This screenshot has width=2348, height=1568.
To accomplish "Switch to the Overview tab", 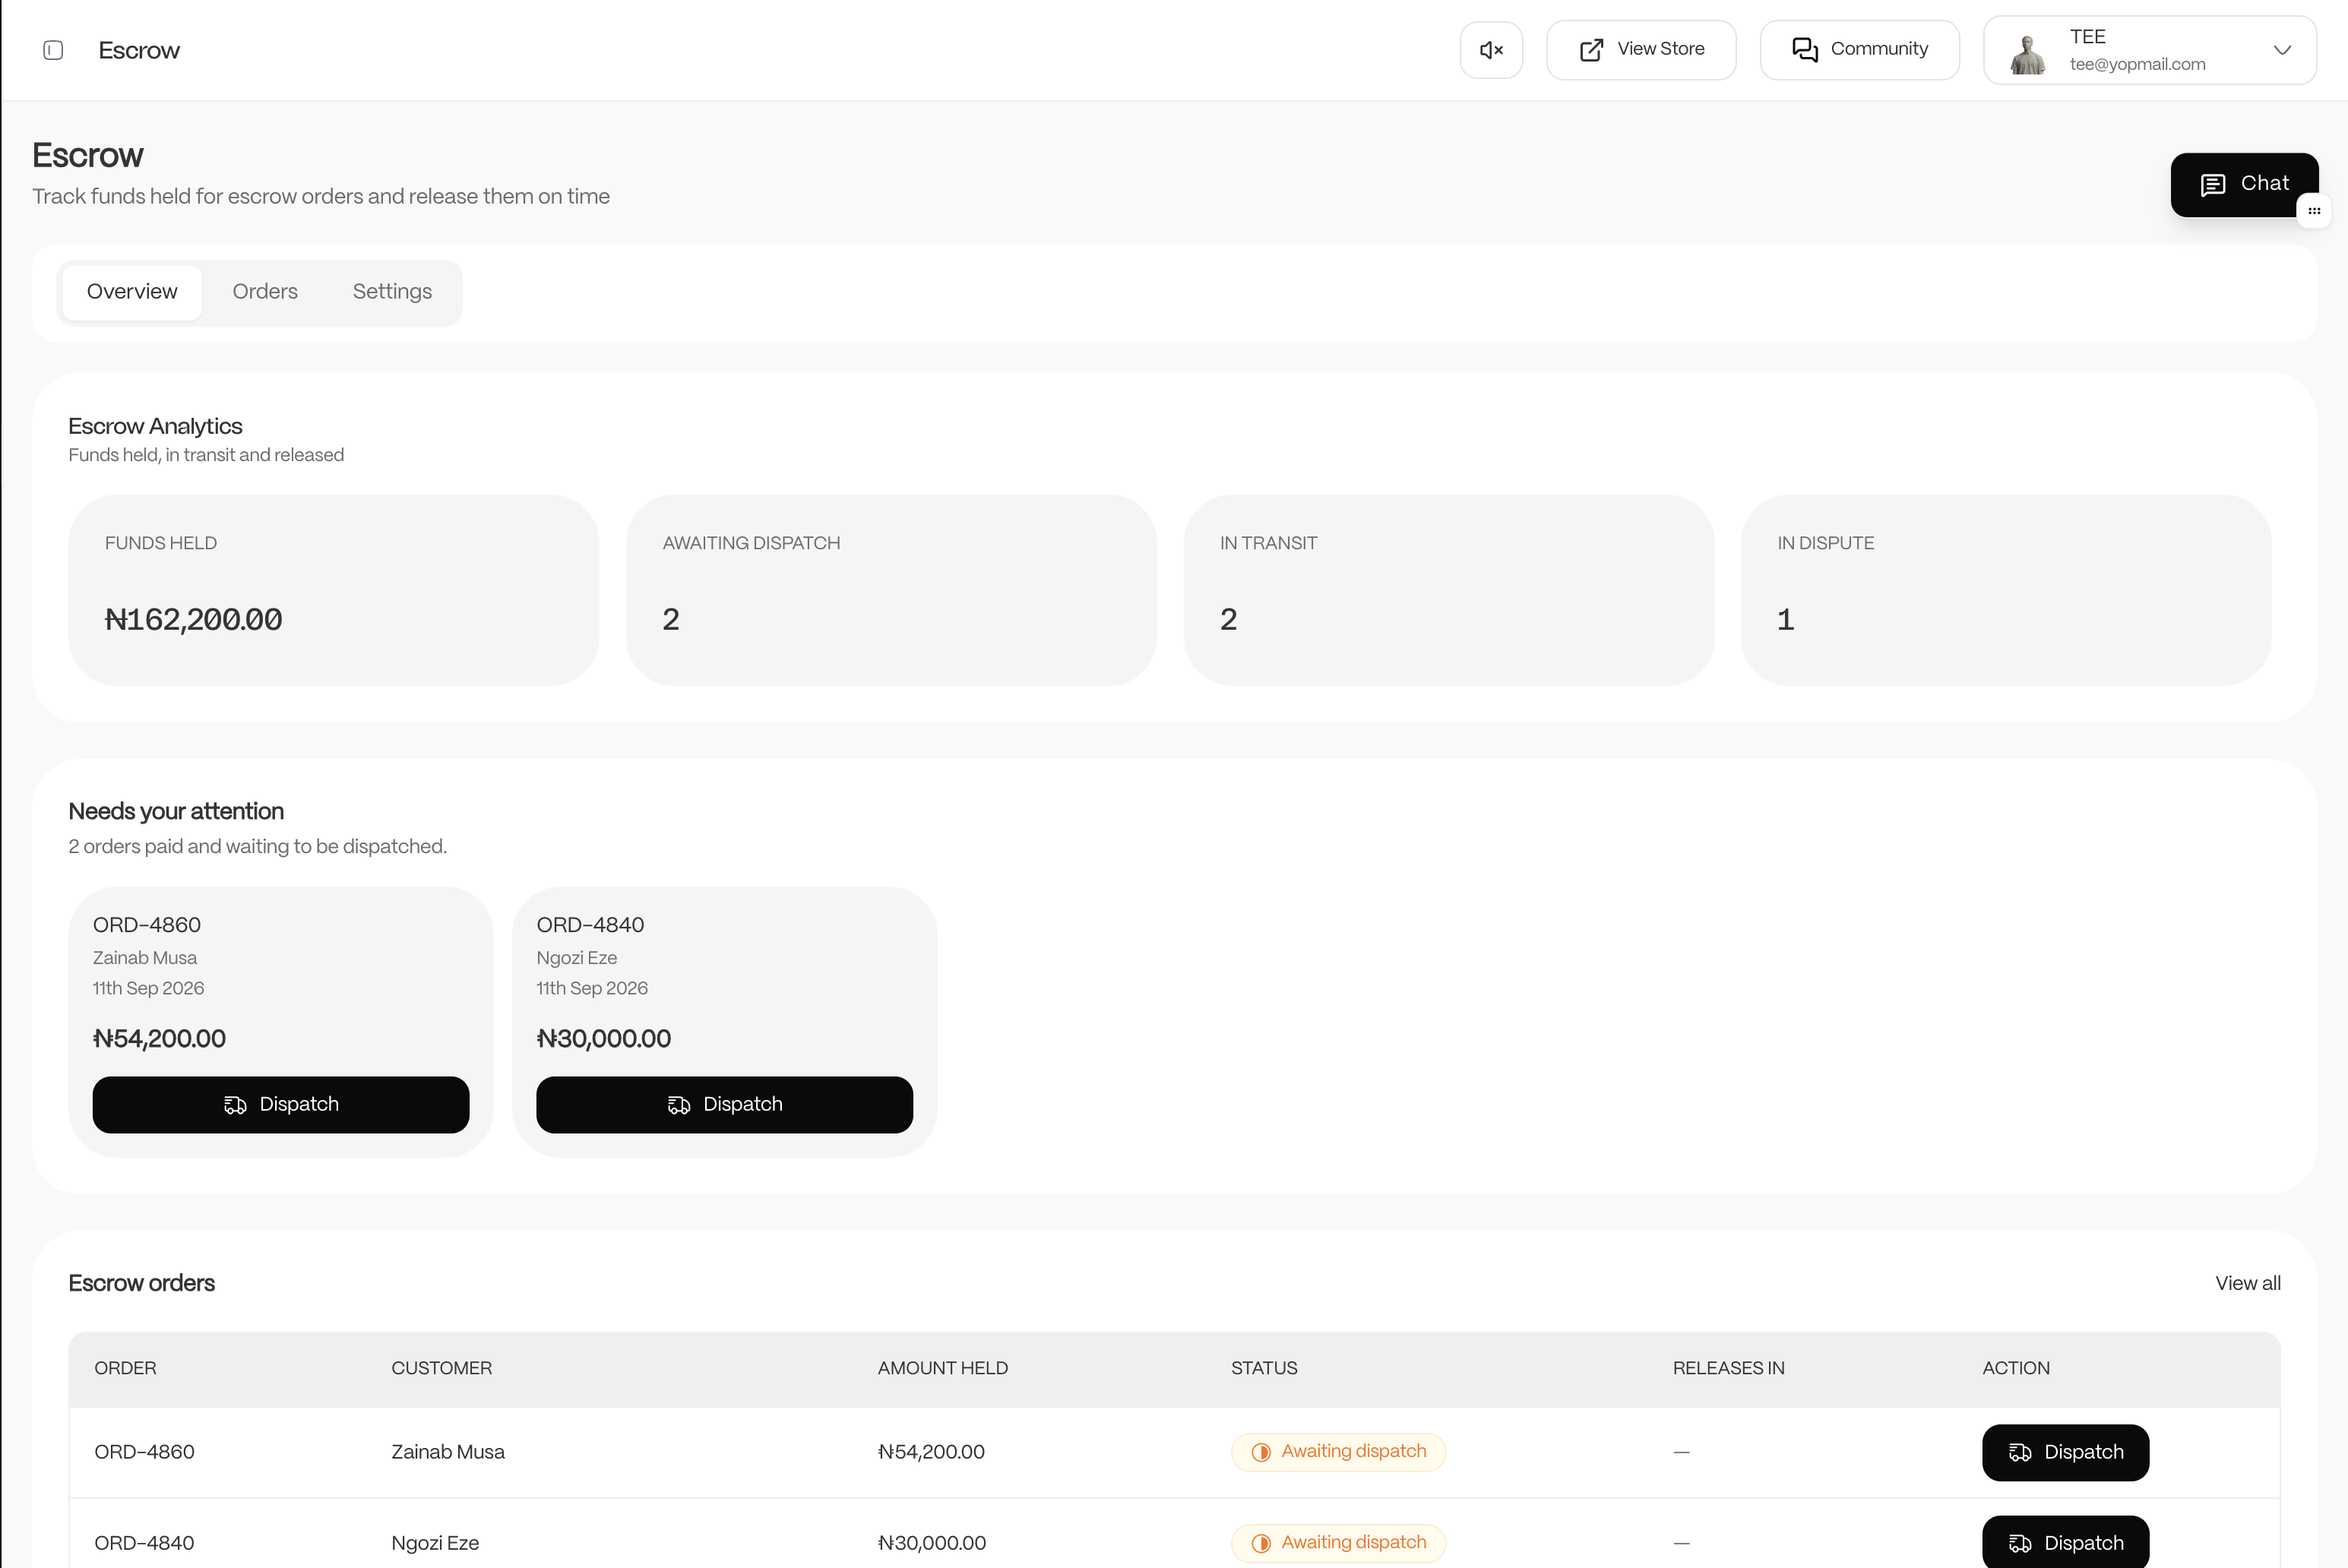I will (132, 292).
